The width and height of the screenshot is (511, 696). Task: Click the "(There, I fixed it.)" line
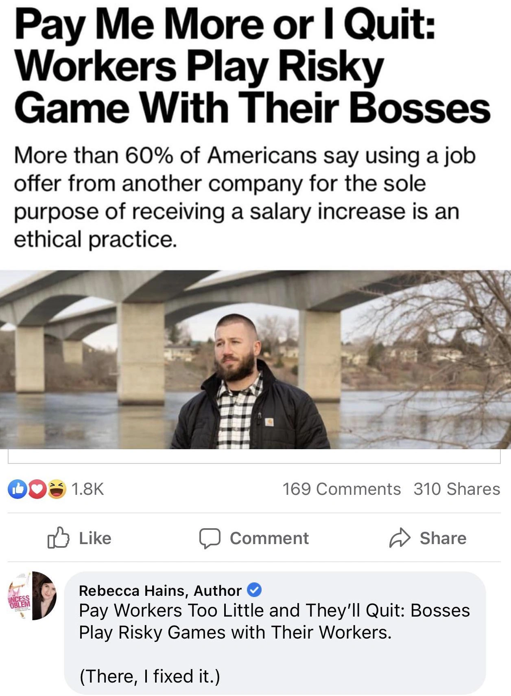tap(150, 676)
